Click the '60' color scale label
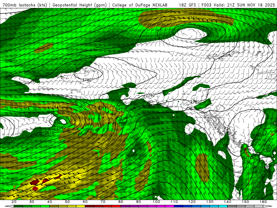 click(85, 202)
